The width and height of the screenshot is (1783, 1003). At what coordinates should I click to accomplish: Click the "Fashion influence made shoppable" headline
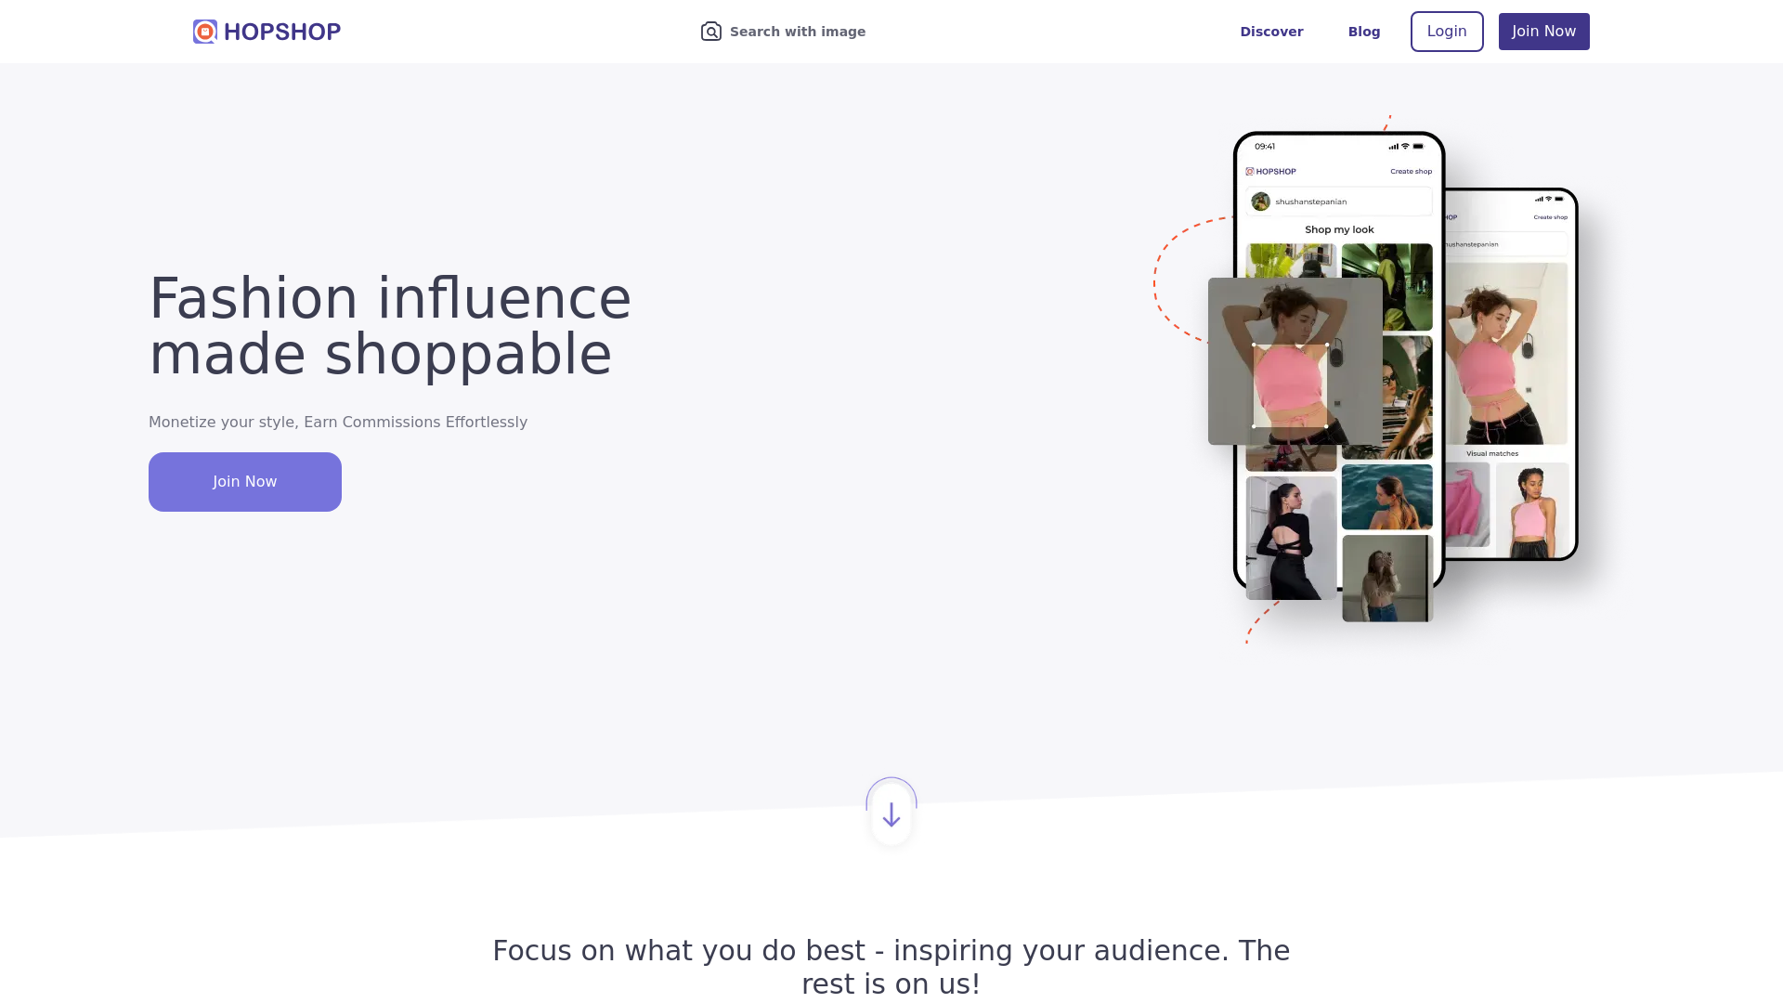(x=390, y=326)
